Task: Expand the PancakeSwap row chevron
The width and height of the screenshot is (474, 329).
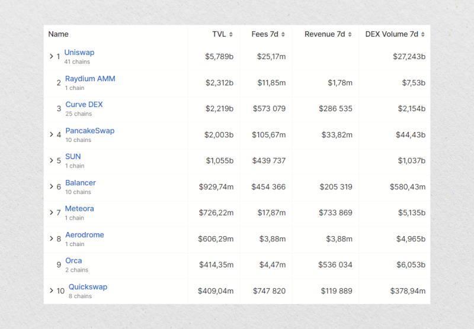Action: pos(52,134)
